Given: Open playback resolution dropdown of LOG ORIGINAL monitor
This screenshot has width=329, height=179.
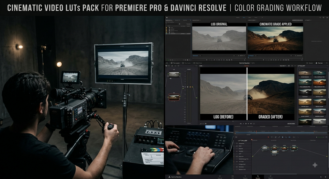Looking at the screenshot, I should tap(234, 56).
